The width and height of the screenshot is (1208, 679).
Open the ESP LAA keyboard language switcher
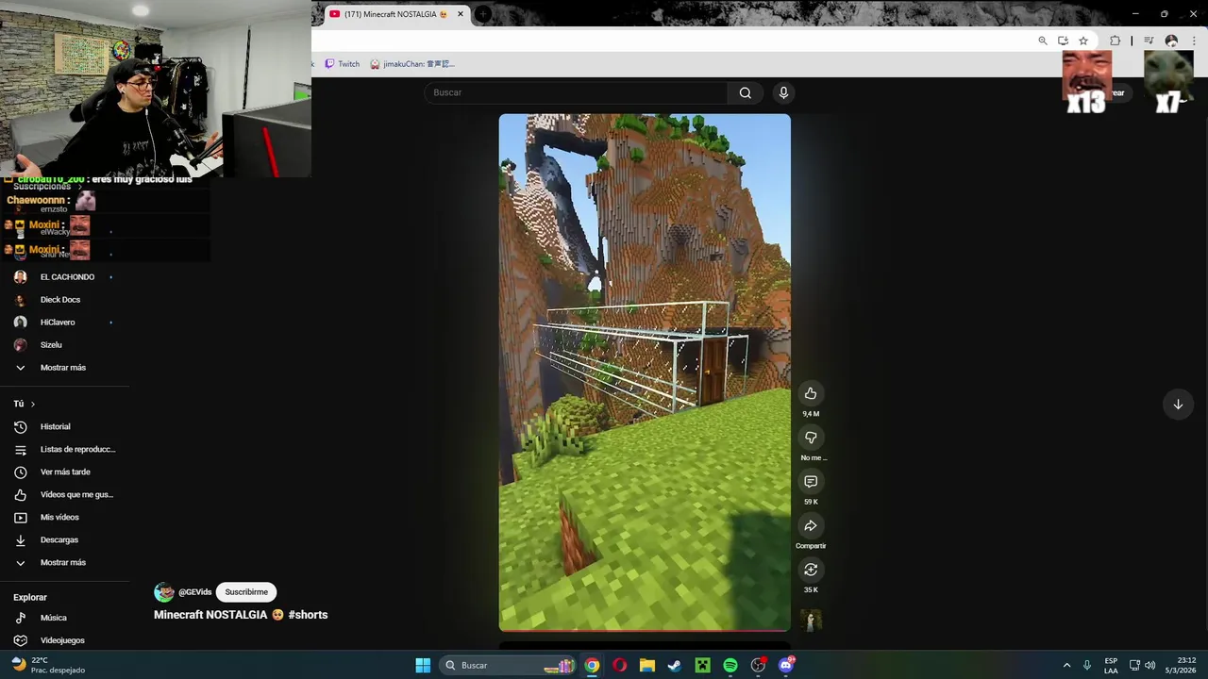(x=1111, y=665)
